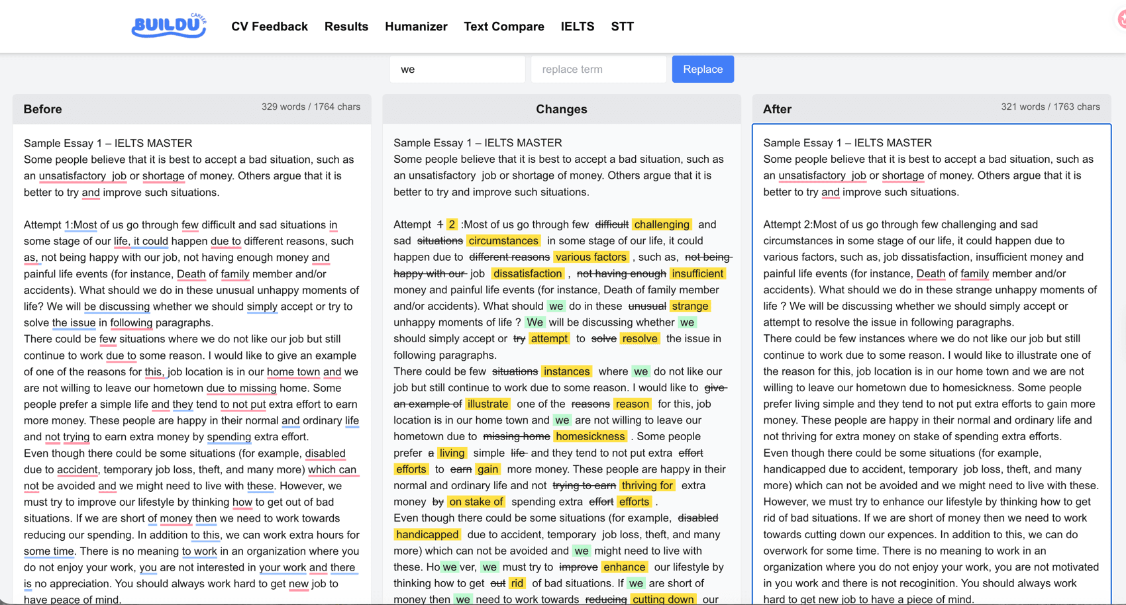Open the STT page
Viewport: 1126px width, 605px height.
click(x=623, y=26)
